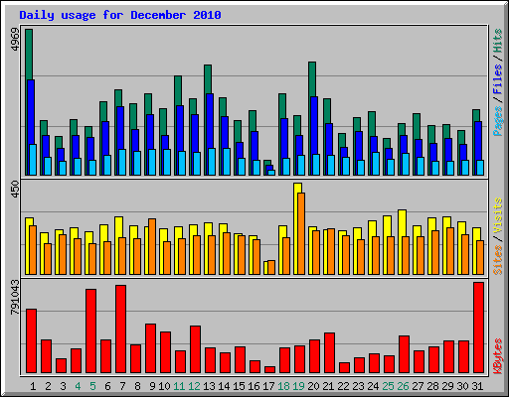Click the Files legend label
Screen dimensions: 509x397
498,79
